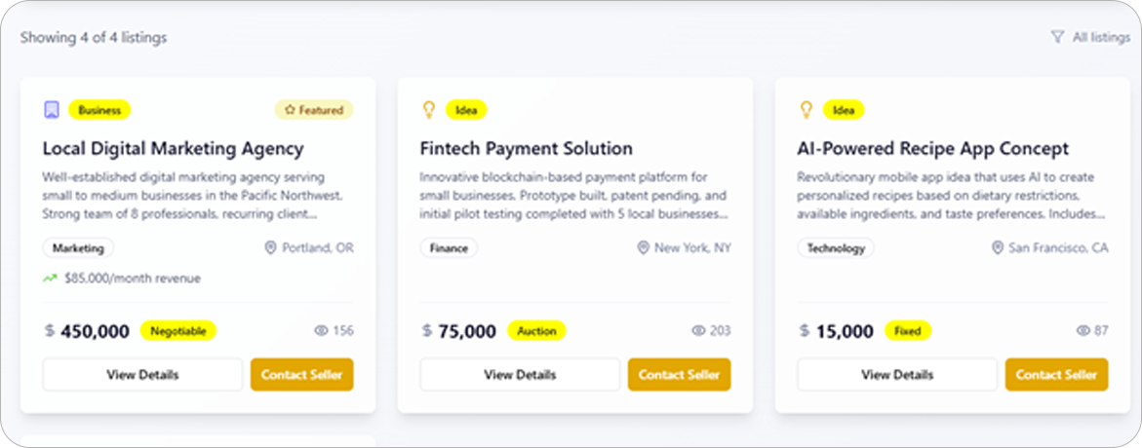Click the eye views icon showing 156
The image size is (1142, 448).
coord(321,331)
